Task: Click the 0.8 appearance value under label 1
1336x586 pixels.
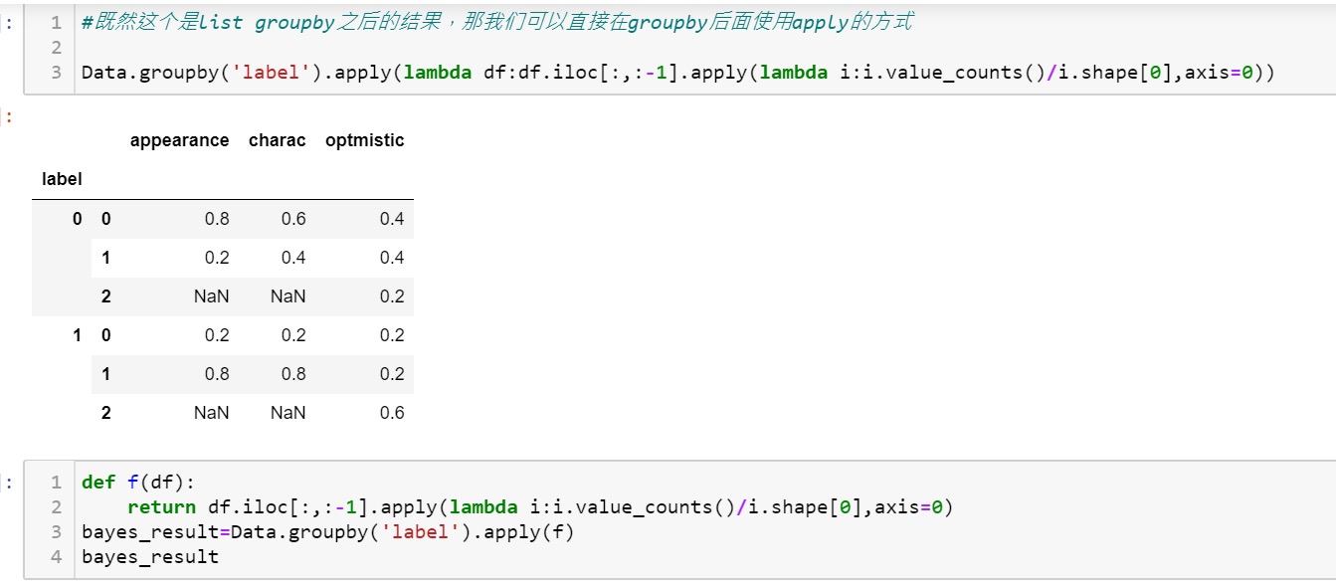Action: click(x=217, y=374)
